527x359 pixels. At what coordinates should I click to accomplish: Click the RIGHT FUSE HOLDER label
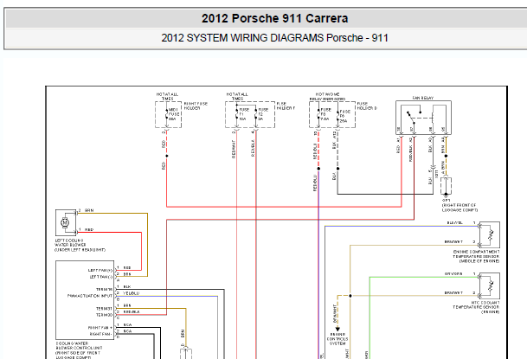point(196,106)
